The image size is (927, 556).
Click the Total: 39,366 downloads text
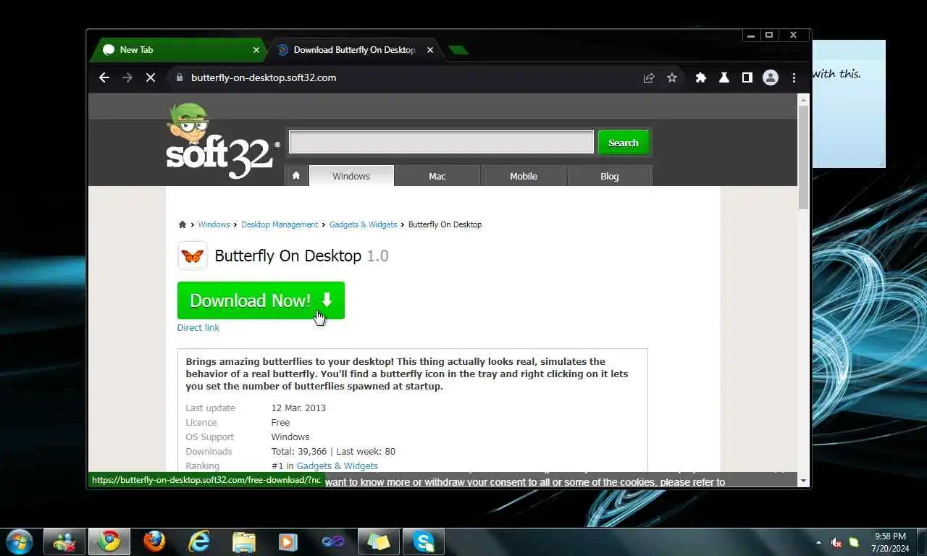click(x=299, y=452)
